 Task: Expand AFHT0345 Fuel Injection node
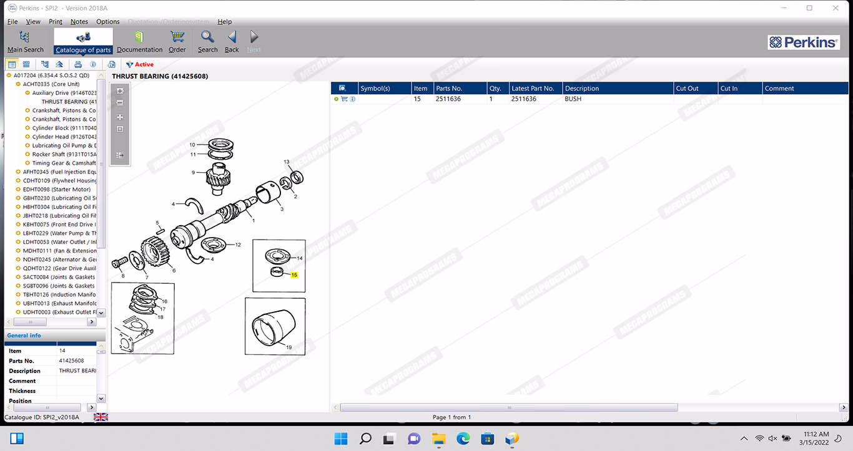coord(18,172)
